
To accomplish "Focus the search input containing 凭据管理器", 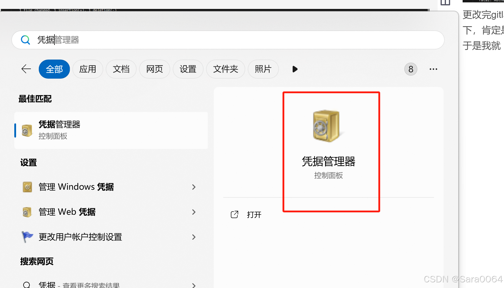I will click(x=228, y=40).
